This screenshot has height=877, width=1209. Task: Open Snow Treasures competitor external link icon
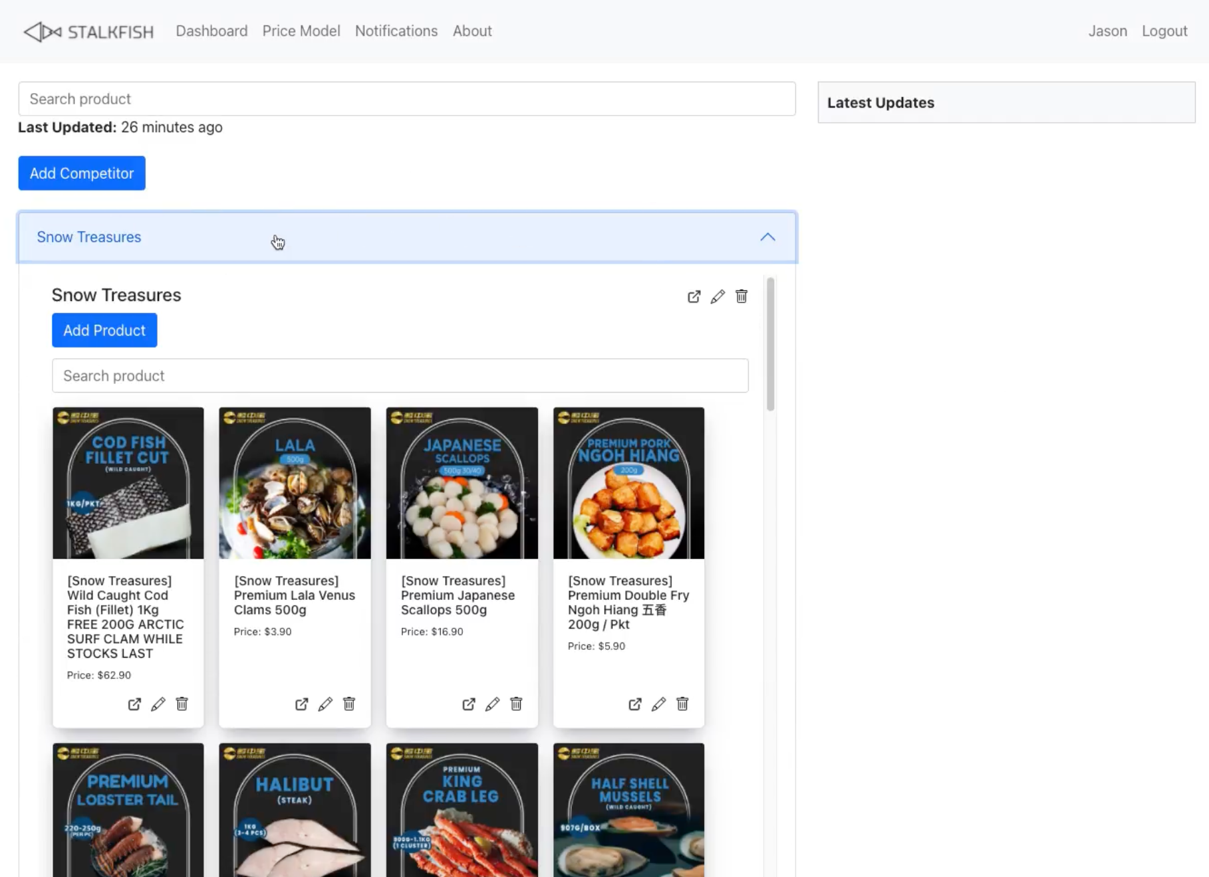pyautogui.click(x=694, y=296)
